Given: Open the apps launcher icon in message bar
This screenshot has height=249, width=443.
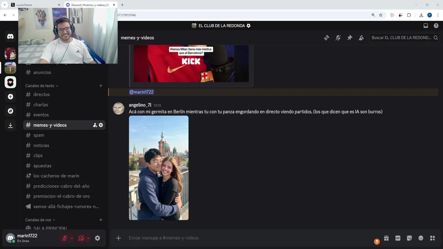Looking at the screenshot, I should pyautogui.click(x=432, y=238).
